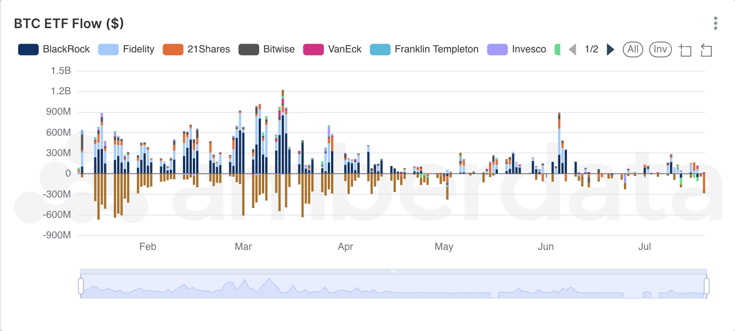Click the "Feb" x-axis label

tap(148, 247)
